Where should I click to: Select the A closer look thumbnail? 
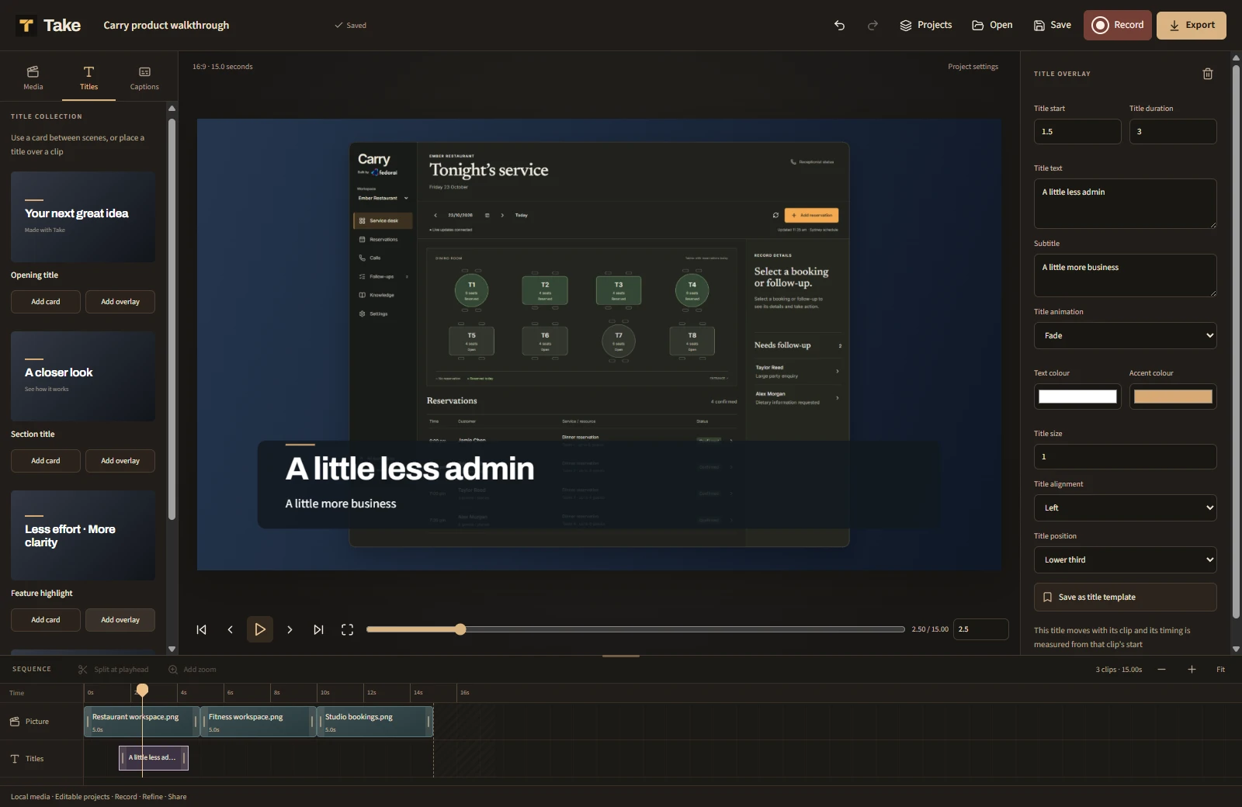[83, 376]
